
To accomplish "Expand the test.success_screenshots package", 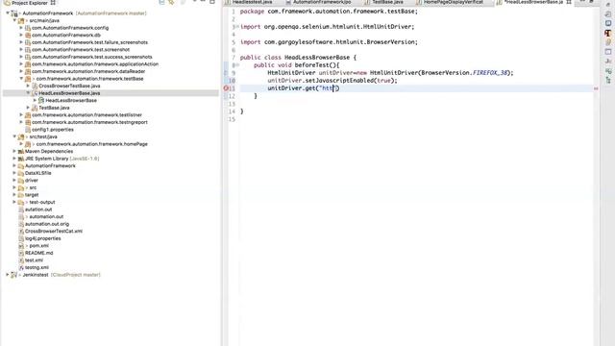I will click(x=21, y=57).
